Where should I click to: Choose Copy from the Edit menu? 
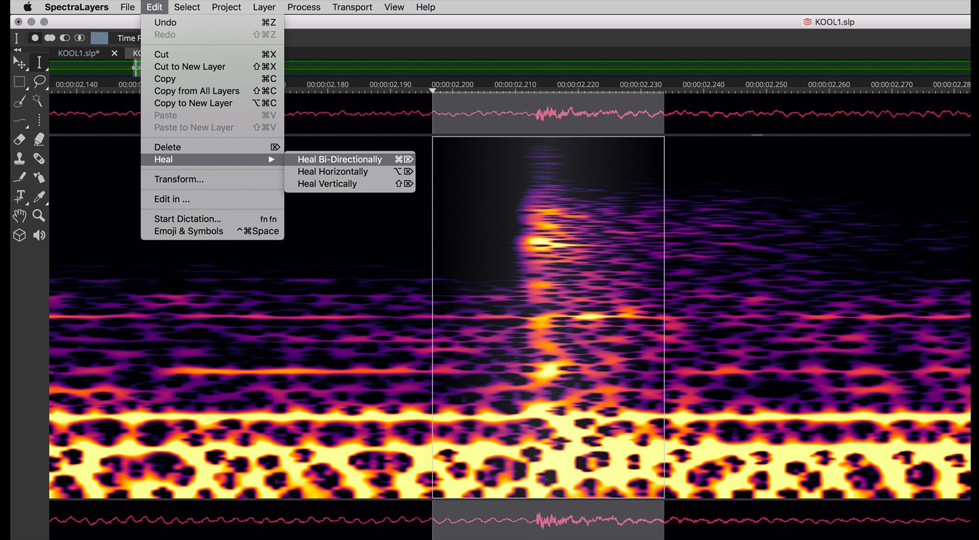pos(212,79)
